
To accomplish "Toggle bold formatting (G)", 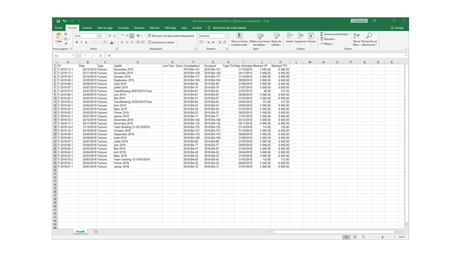I will 77,42.
